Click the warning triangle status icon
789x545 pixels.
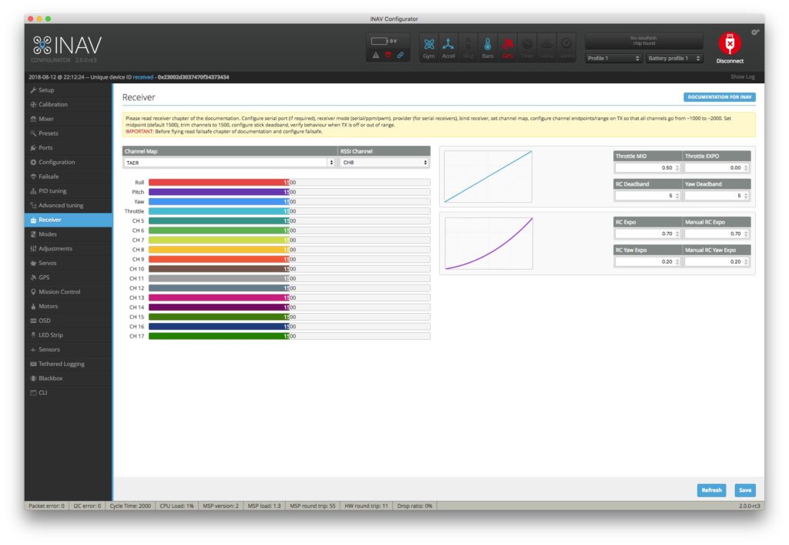pos(376,55)
